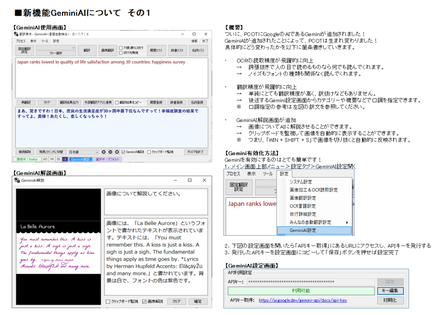The height and width of the screenshot is (315, 448).
Task: Click クリア button in main translation window
Action: tap(47, 102)
